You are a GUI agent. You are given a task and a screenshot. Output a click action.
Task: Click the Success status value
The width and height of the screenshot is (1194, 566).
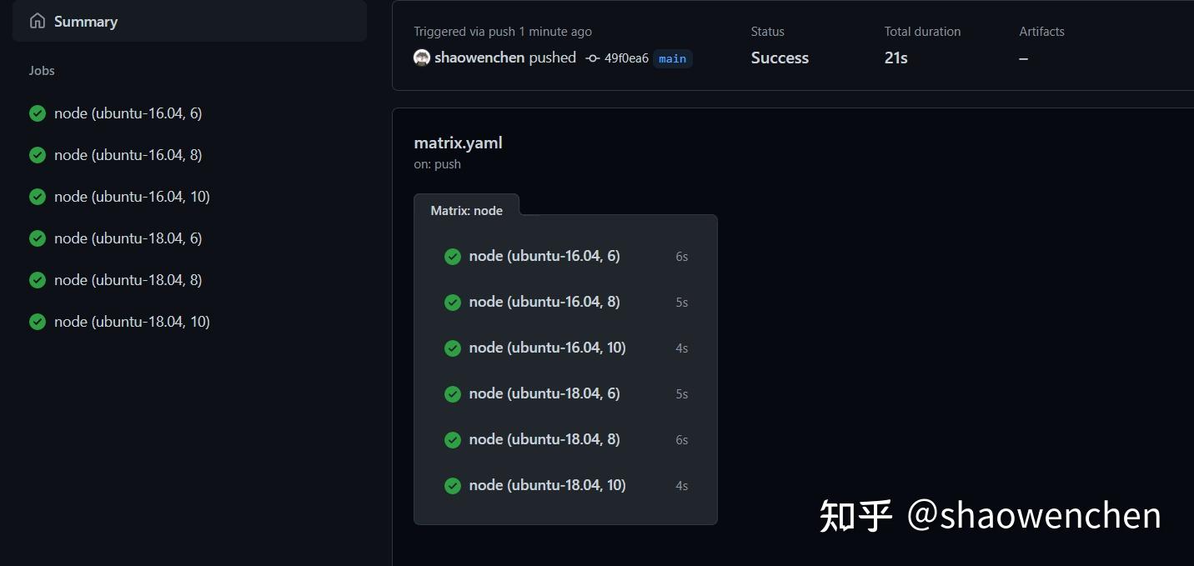click(780, 58)
